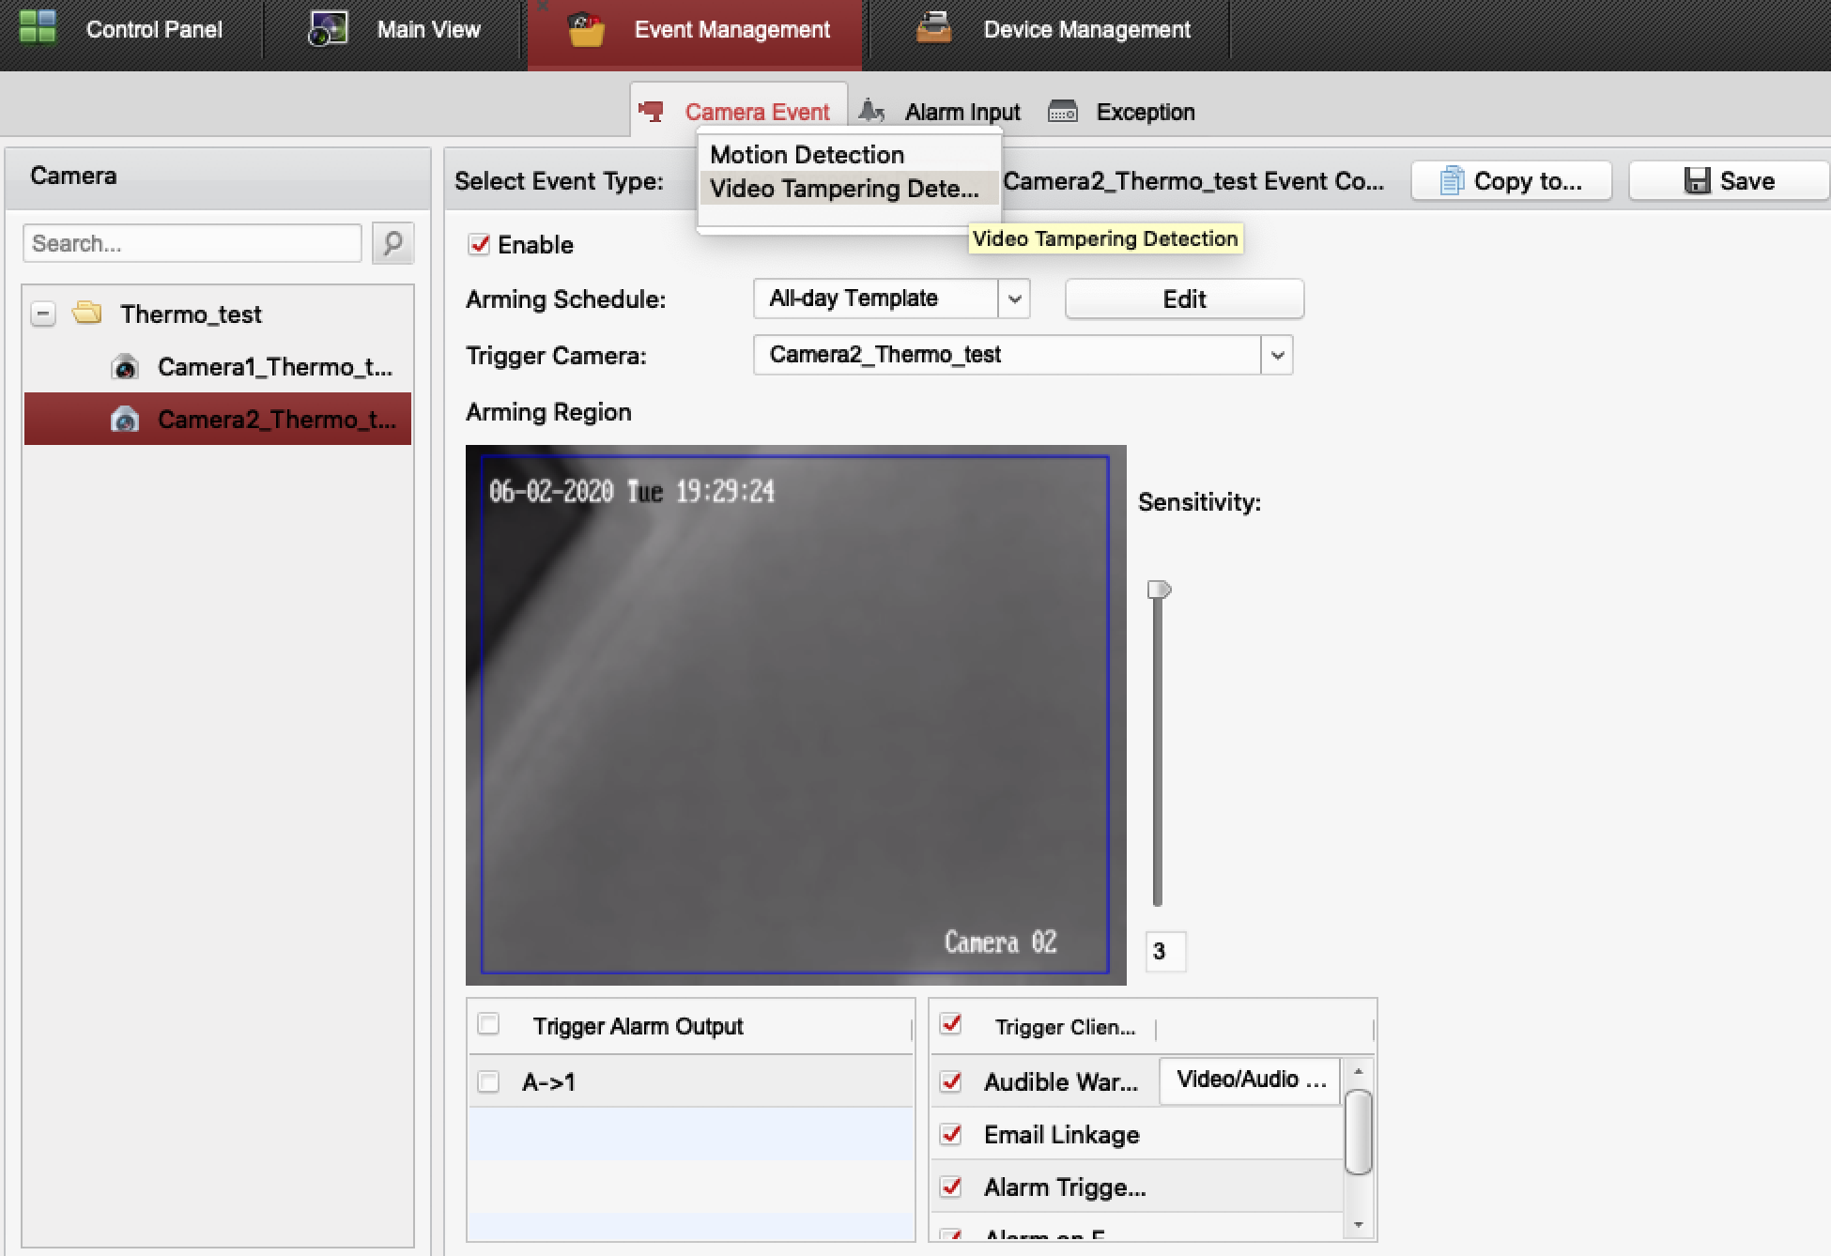Open the Arming Schedule dropdown
Image resolution: width=1831 pixels, height=1256 pixels.
tap(1014, 299)
